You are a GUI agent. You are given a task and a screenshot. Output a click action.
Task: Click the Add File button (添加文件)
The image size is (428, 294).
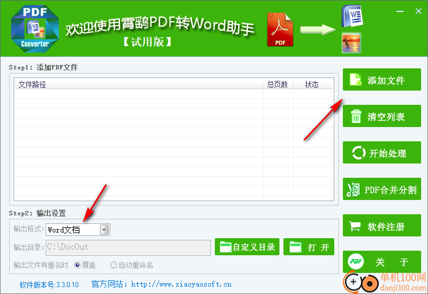pos(382,80)
